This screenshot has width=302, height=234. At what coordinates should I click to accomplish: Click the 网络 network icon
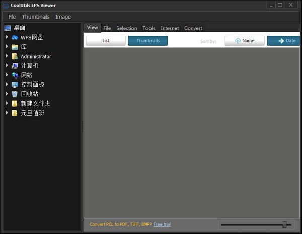pos(15,75)
